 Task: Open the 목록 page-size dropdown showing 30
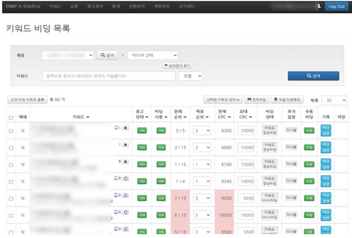click(x=334, y=100)
